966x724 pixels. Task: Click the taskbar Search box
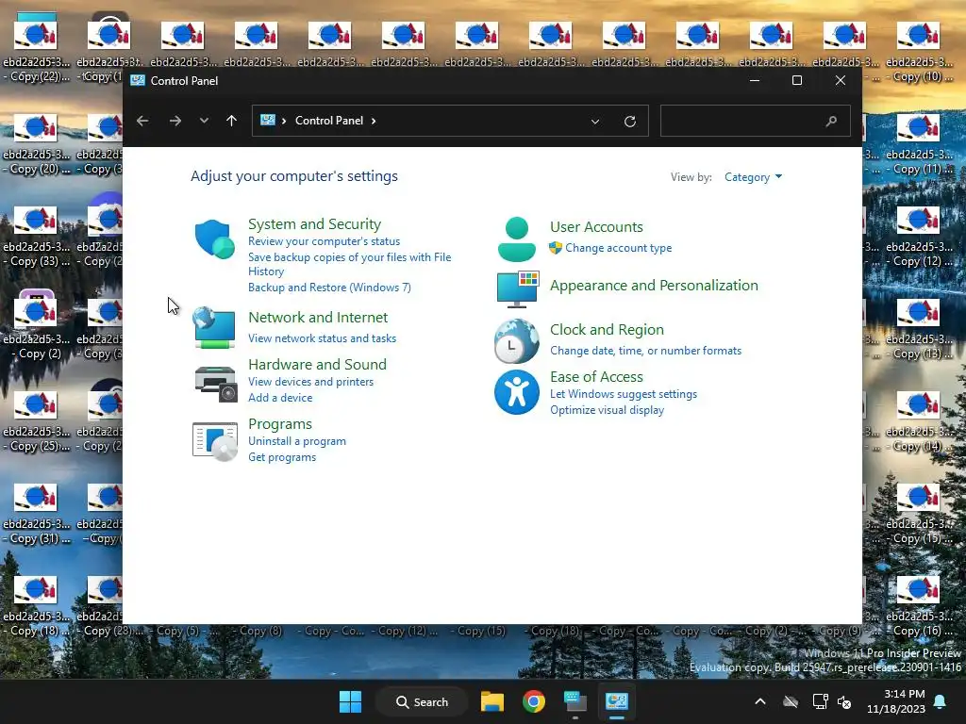point(422,701)
